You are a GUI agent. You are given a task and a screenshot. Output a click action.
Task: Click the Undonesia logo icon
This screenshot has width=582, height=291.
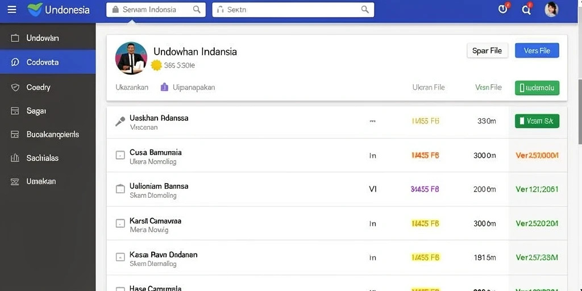[x=35, y=9]
